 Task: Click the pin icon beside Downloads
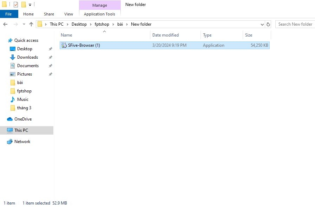51,57
